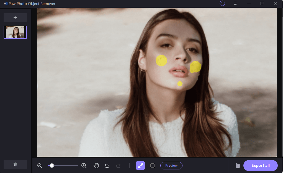
Task: Open the output folder icon
Action: [x=238, y=166]
